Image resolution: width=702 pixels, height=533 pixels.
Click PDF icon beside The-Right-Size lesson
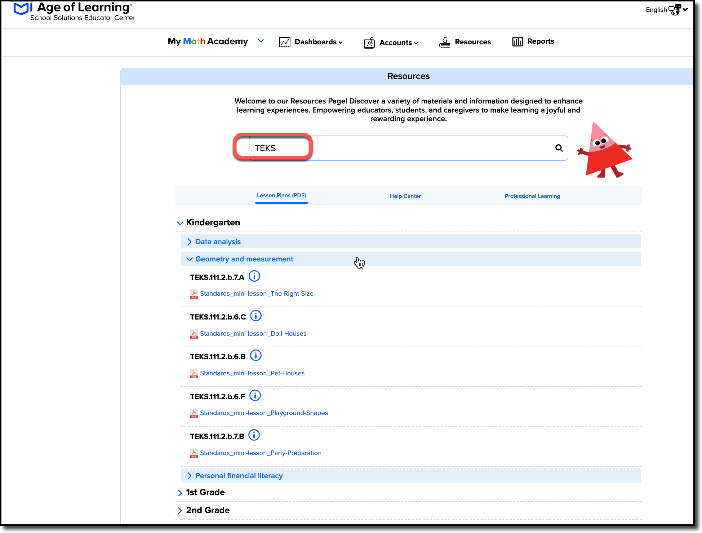tap(194, 294)
